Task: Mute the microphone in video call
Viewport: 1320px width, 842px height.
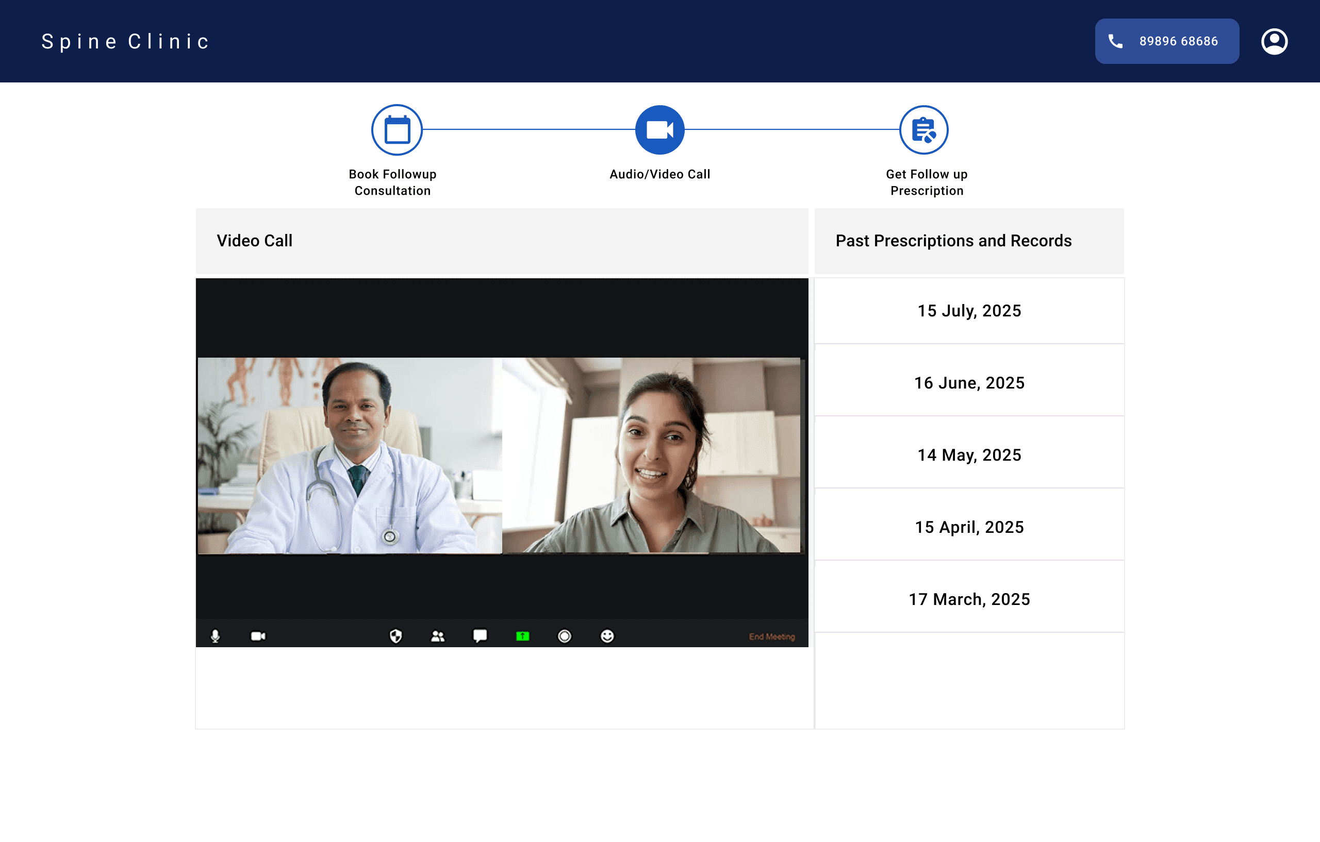Action: (216, 636)
